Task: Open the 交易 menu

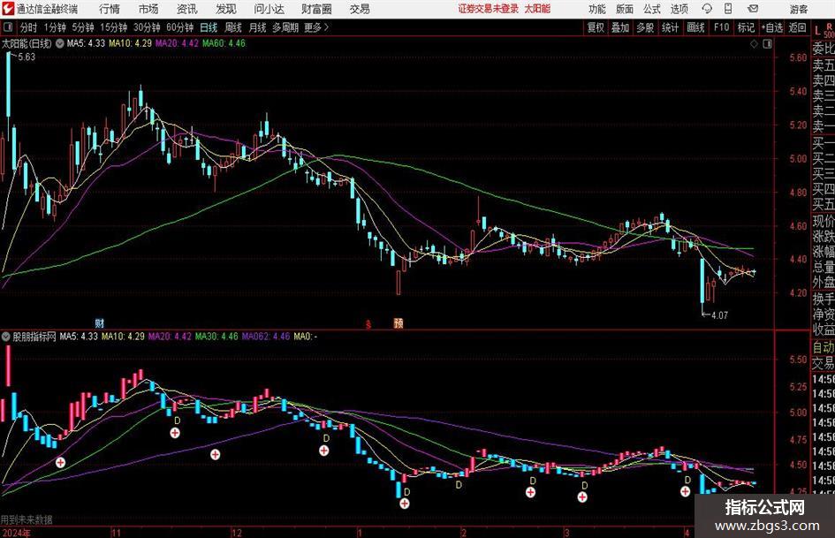Action: click(360, 9)
